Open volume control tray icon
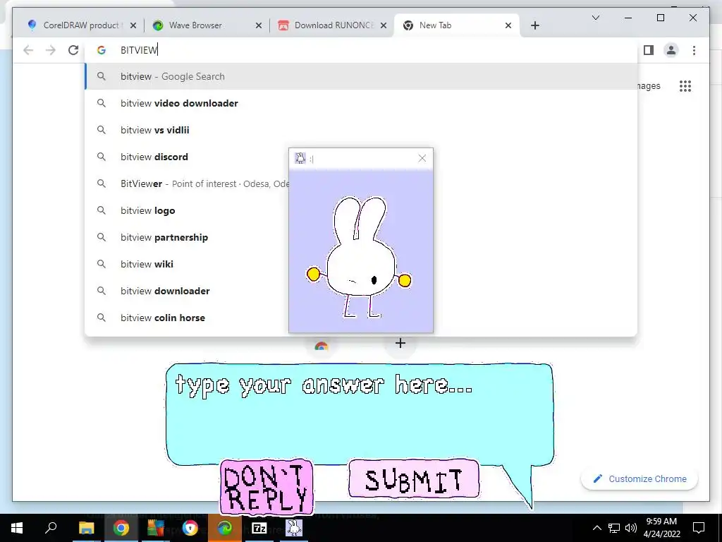The image size is (722, 542). pyautogui.click(x=631, y=528)
